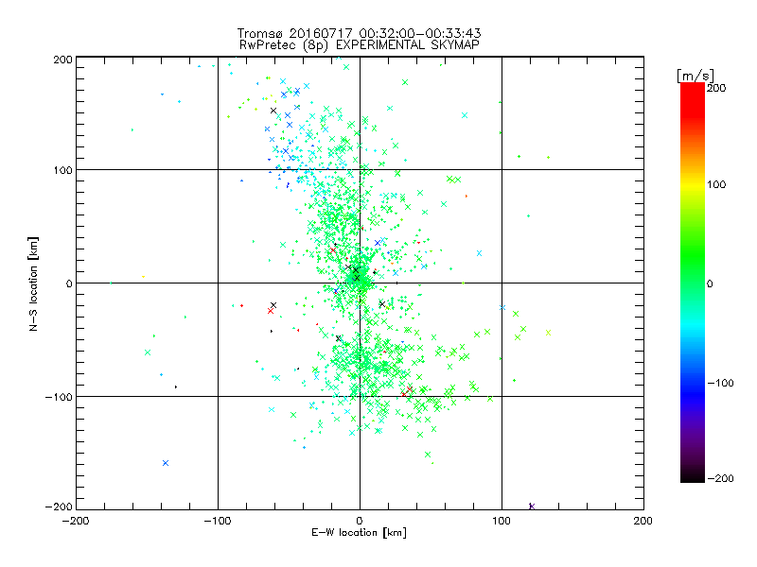Select the "[m/s]" unit label above colorbar
Image resolution: width=757 pixels, height=567 pixels.
pyautogui.click(x=695, y=76)
